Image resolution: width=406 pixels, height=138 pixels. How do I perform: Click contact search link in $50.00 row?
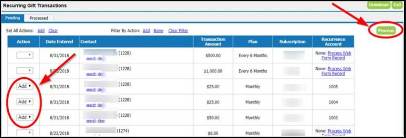coord(91,121)
